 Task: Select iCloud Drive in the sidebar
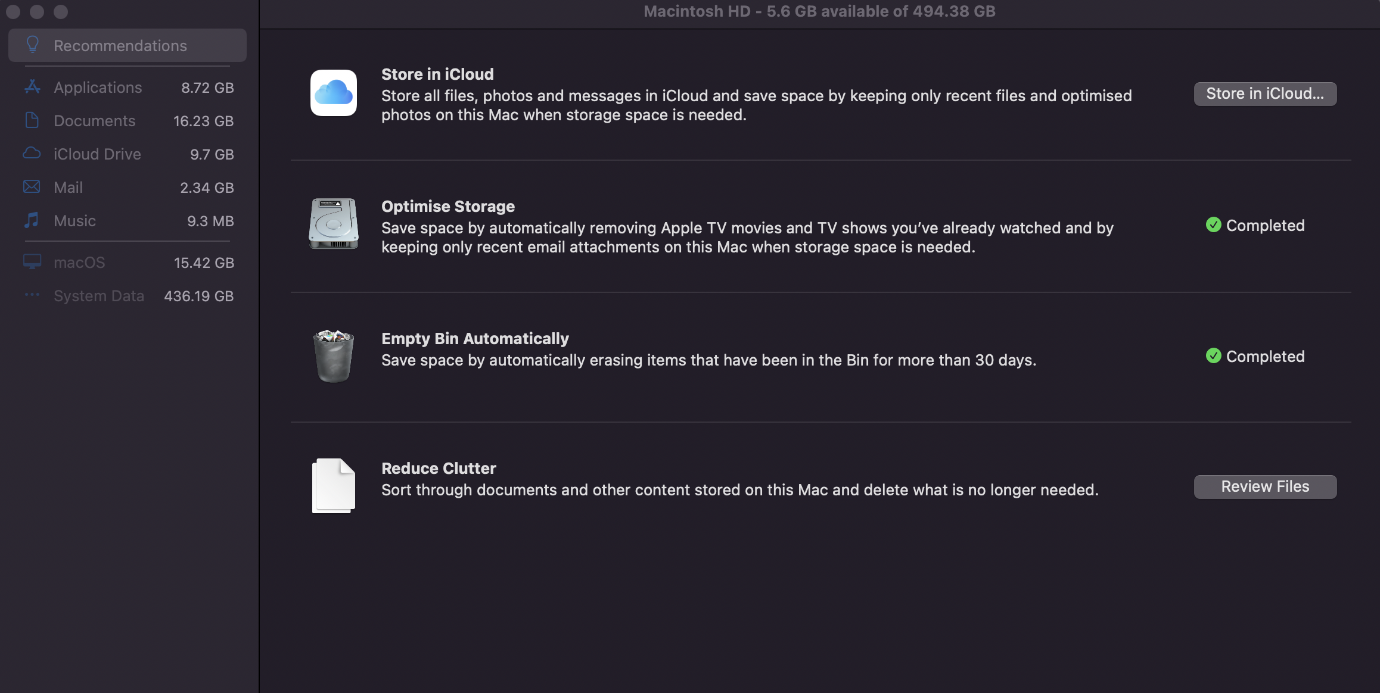(97, 154)
